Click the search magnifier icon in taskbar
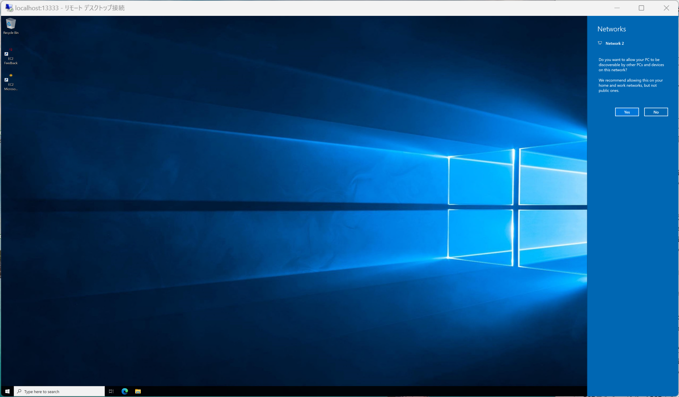The width and height of the screenshot is (679, 397). click(x=19, y=391)
